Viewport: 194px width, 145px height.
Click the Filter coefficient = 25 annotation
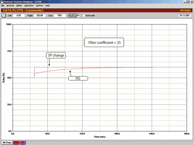105,42
